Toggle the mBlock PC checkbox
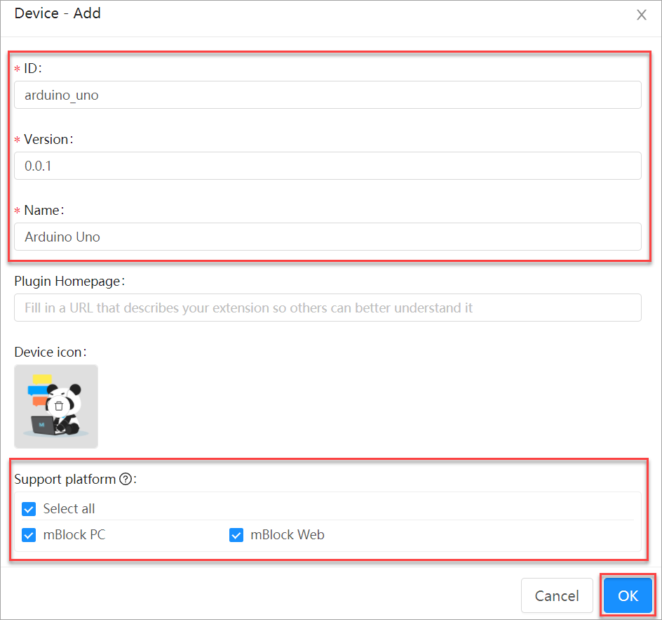Image resolution: width=662 pixels, height=620 pixels. pyautogui.click(x=29, y=535)
